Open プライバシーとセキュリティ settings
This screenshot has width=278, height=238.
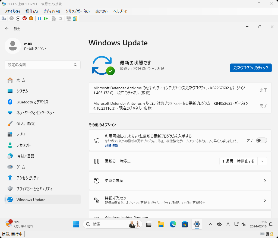pos(43,189)
